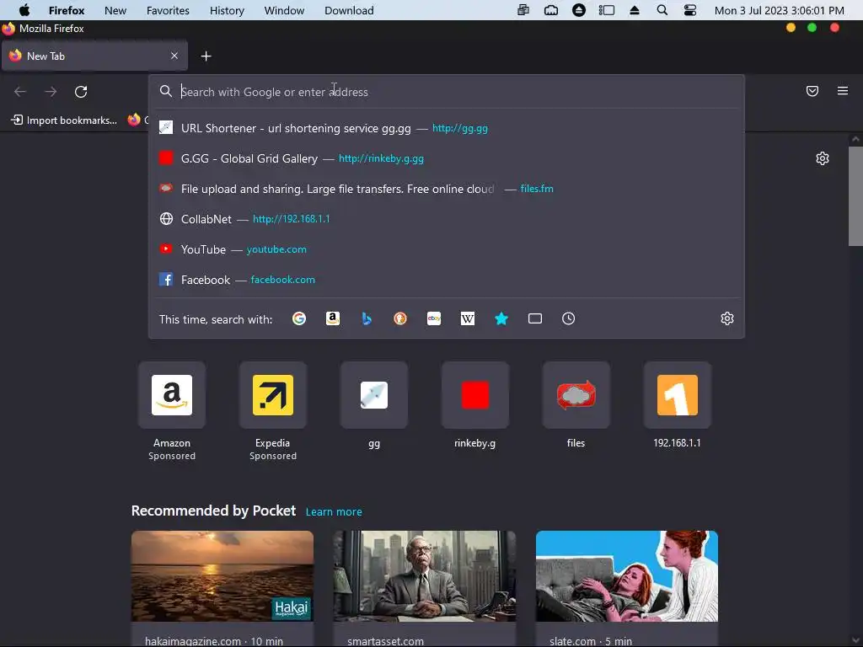Click the eject icon in menu bar
Image resolution: width=863 pixels, height=647 pixels.
pyautogui.click(x=635, y=10)
